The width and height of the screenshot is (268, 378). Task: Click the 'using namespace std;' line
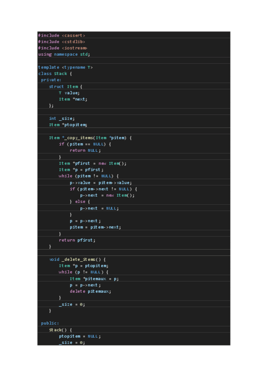(x=64, y=54)
